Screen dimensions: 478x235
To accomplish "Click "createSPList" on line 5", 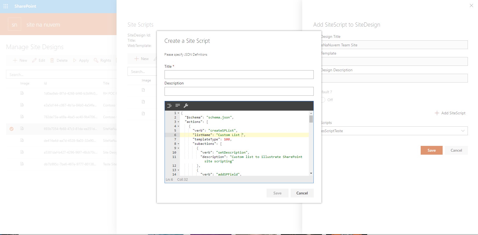I will click(x=222, y=131).
